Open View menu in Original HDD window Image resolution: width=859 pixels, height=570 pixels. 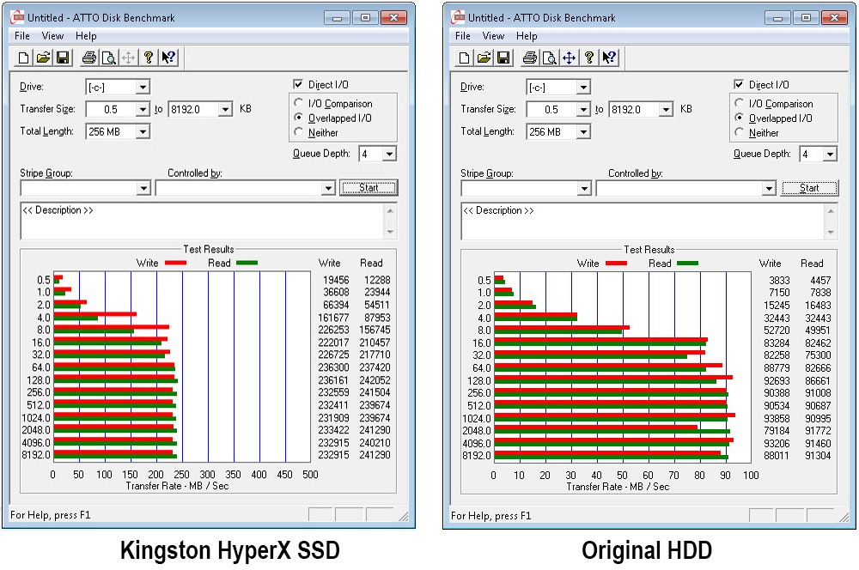click(x=493, y=36)
